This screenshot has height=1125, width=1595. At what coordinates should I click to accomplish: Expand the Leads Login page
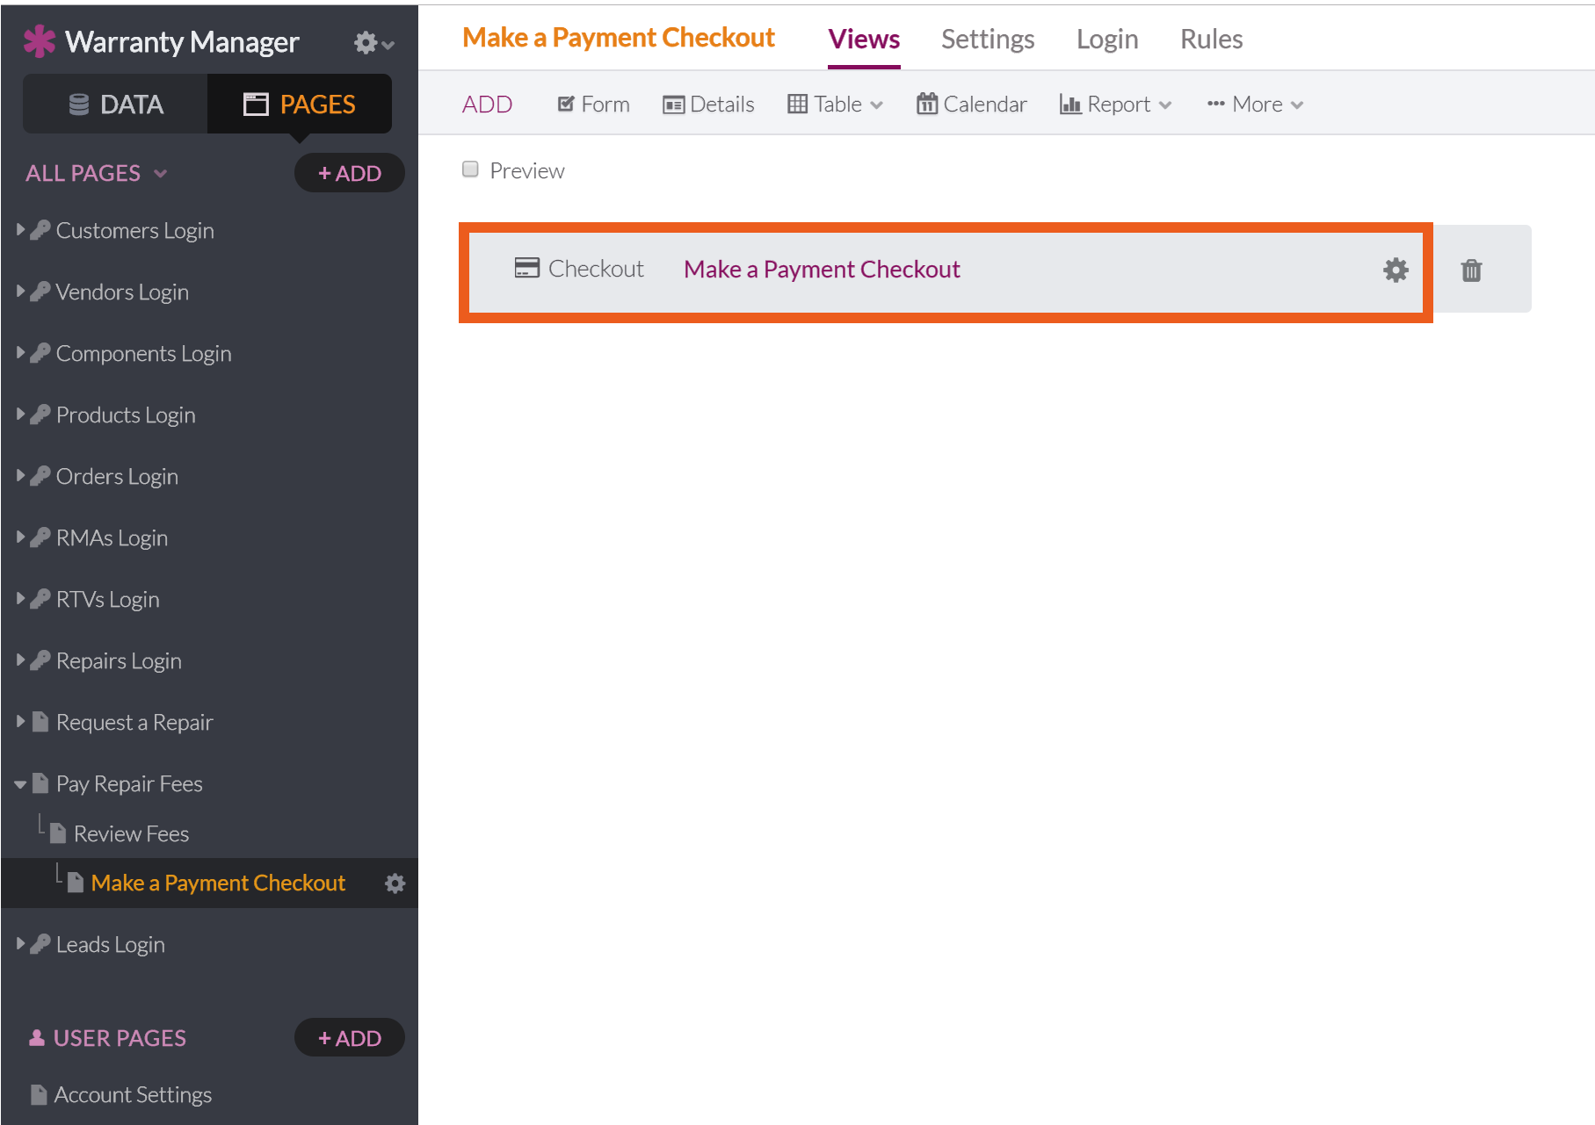click(x=20, y=944)
